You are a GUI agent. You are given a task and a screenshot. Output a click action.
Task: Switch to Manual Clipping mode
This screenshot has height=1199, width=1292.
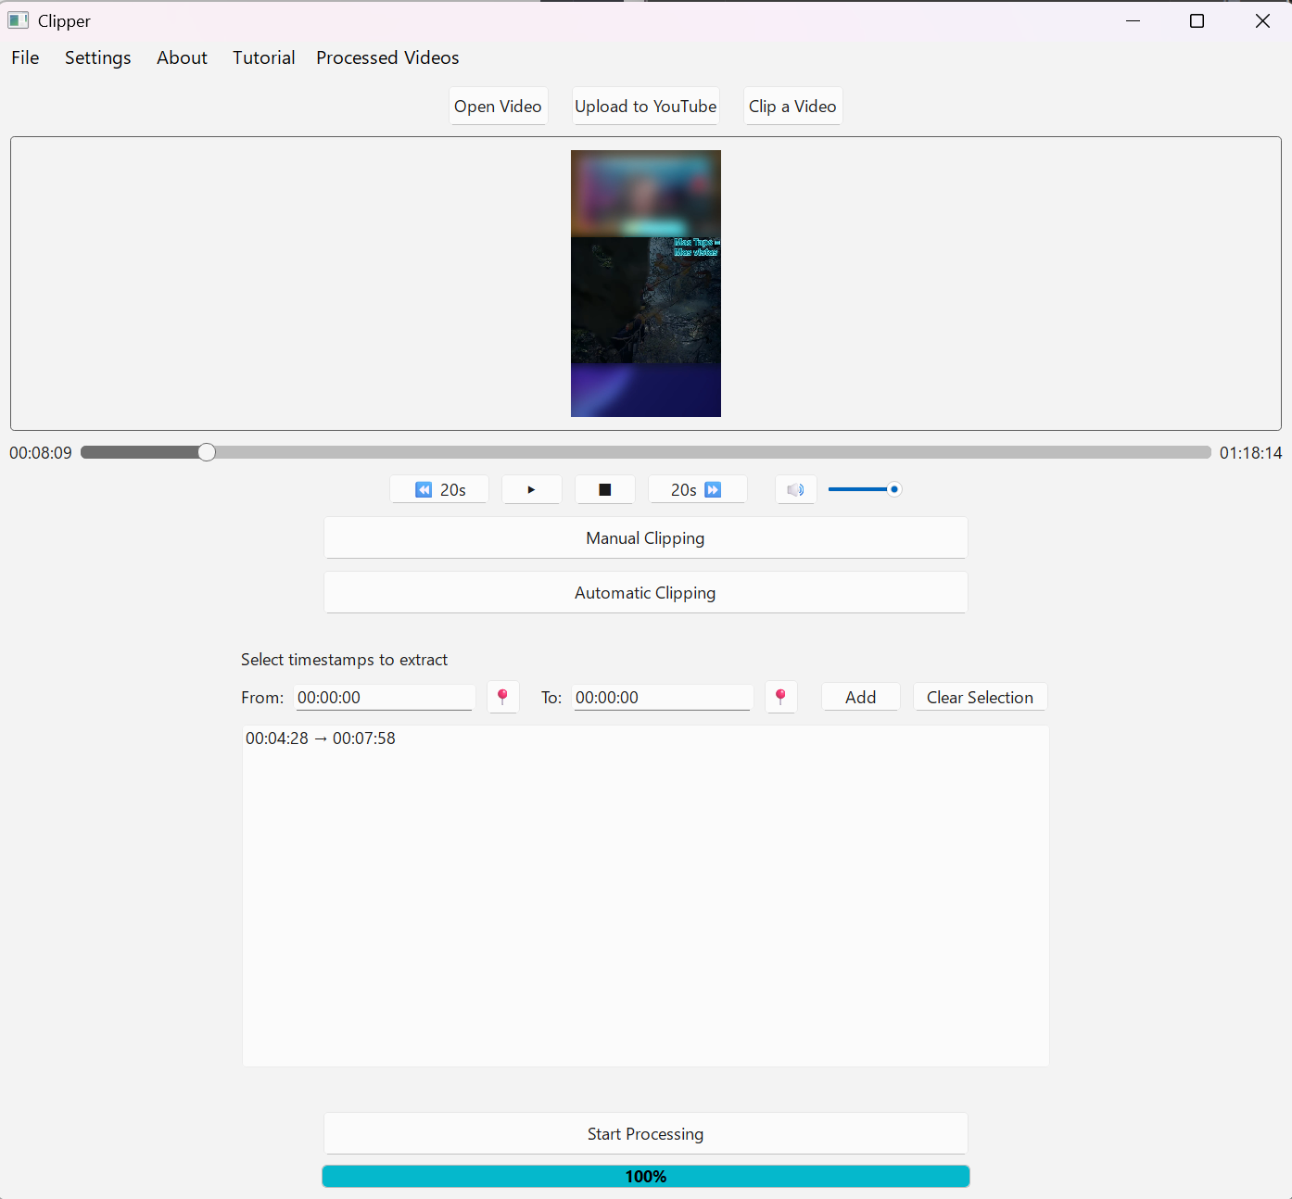coord(645,537)
